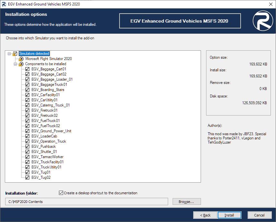Uncheck EGV_FuelTruck01 checkbox

coord(27,121)
